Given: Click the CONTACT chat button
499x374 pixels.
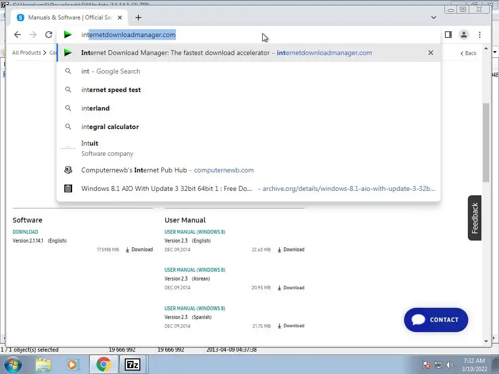Looking at the screenshot, I should (x=436, y=320).
